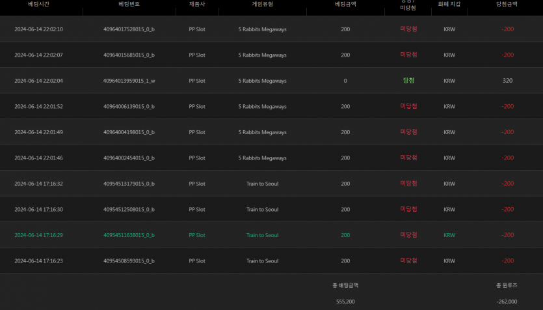
Task: Select bet number 40954513179015_0_b
Action: coord(129,184)
